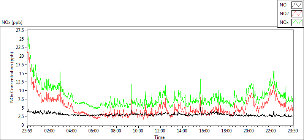This screenshot has width=304, height=140.
Task: Click the NOx (ppb) chart title
Action: pos(12,22)
